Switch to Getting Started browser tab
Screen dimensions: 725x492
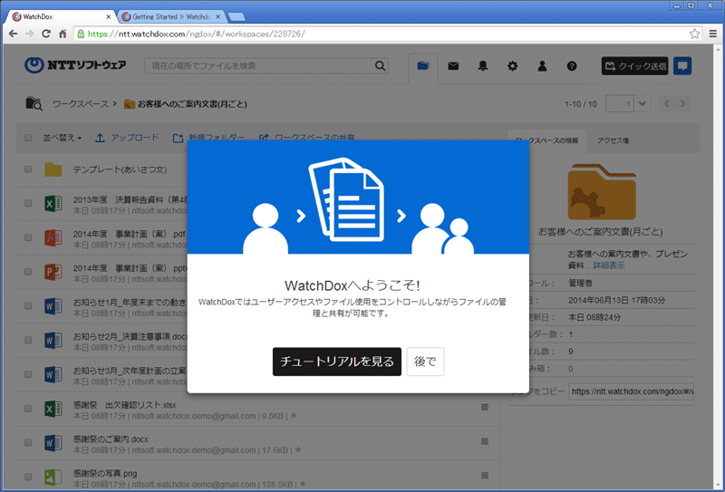point(171,16)
